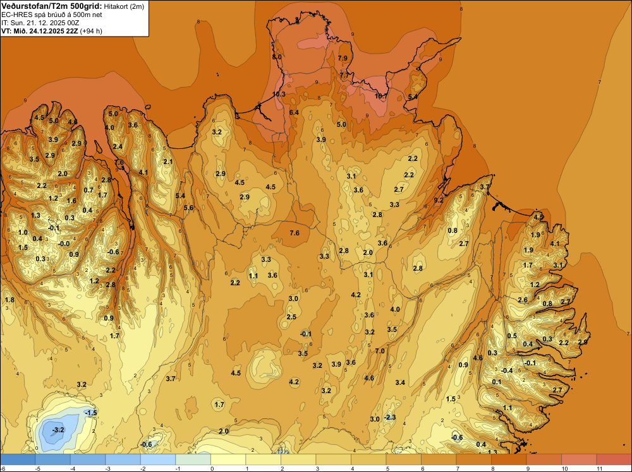Image resolution: width=632 pixels, height=472 pixels.
Task: Click the -0.4 temperature value
Action: [x=507, y=370]
